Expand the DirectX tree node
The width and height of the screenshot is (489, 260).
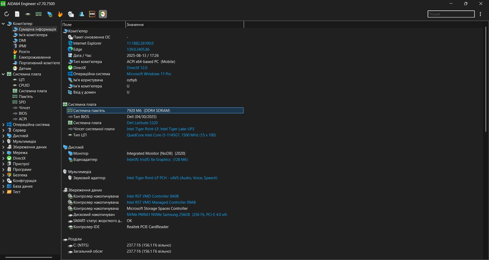tap(3, 158)
